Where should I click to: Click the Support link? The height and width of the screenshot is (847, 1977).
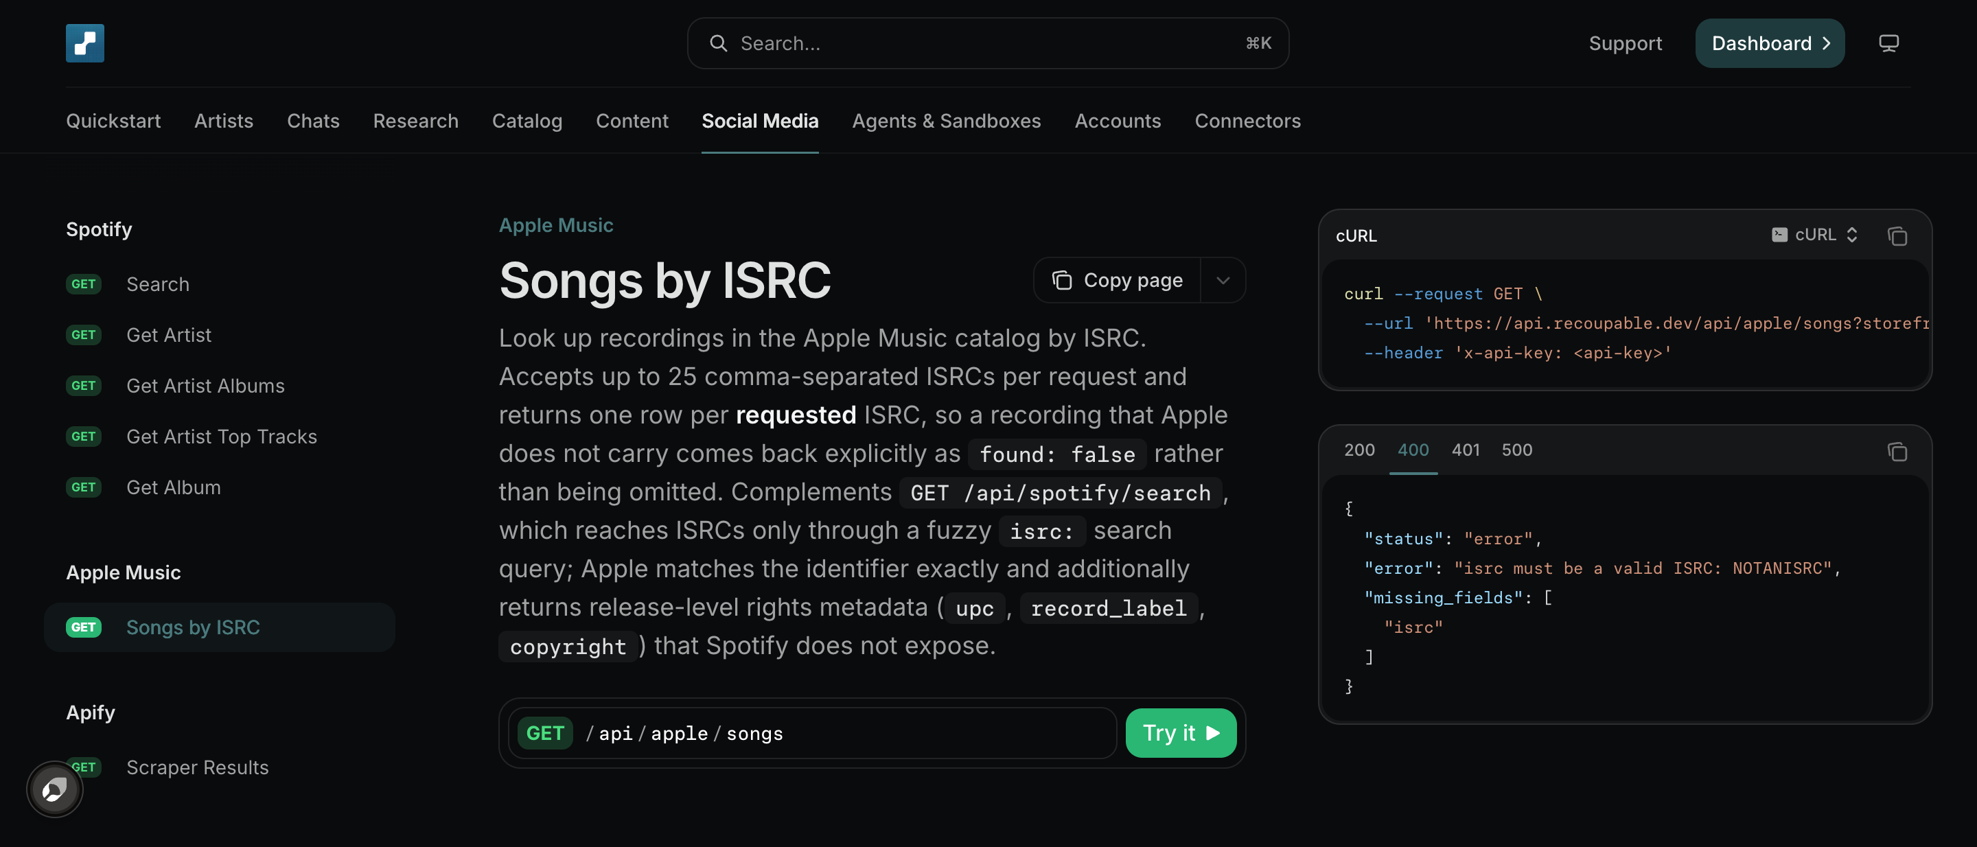point(1625,43)
